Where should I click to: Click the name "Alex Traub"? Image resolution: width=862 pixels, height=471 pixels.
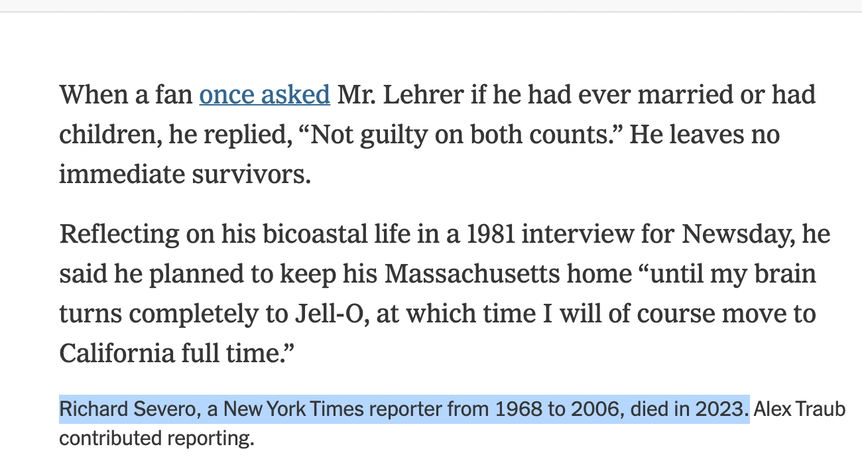(799, 409)
